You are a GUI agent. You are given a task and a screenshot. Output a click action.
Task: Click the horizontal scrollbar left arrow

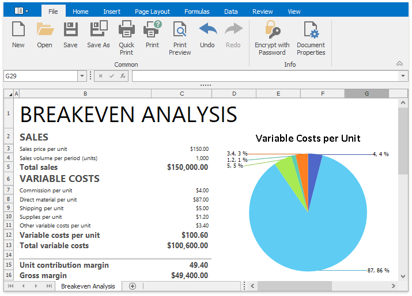pos(252,286)
